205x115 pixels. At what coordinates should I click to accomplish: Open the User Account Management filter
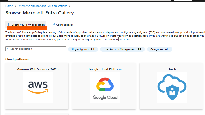point(122,49)
